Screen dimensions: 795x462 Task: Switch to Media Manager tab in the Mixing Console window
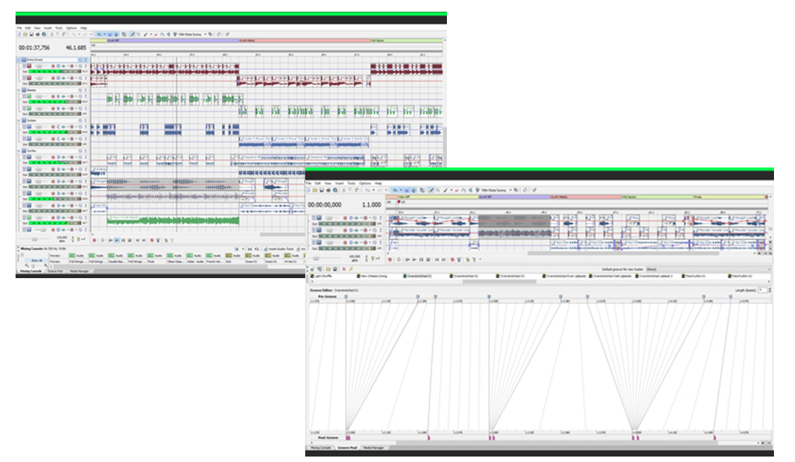[79, 271]
